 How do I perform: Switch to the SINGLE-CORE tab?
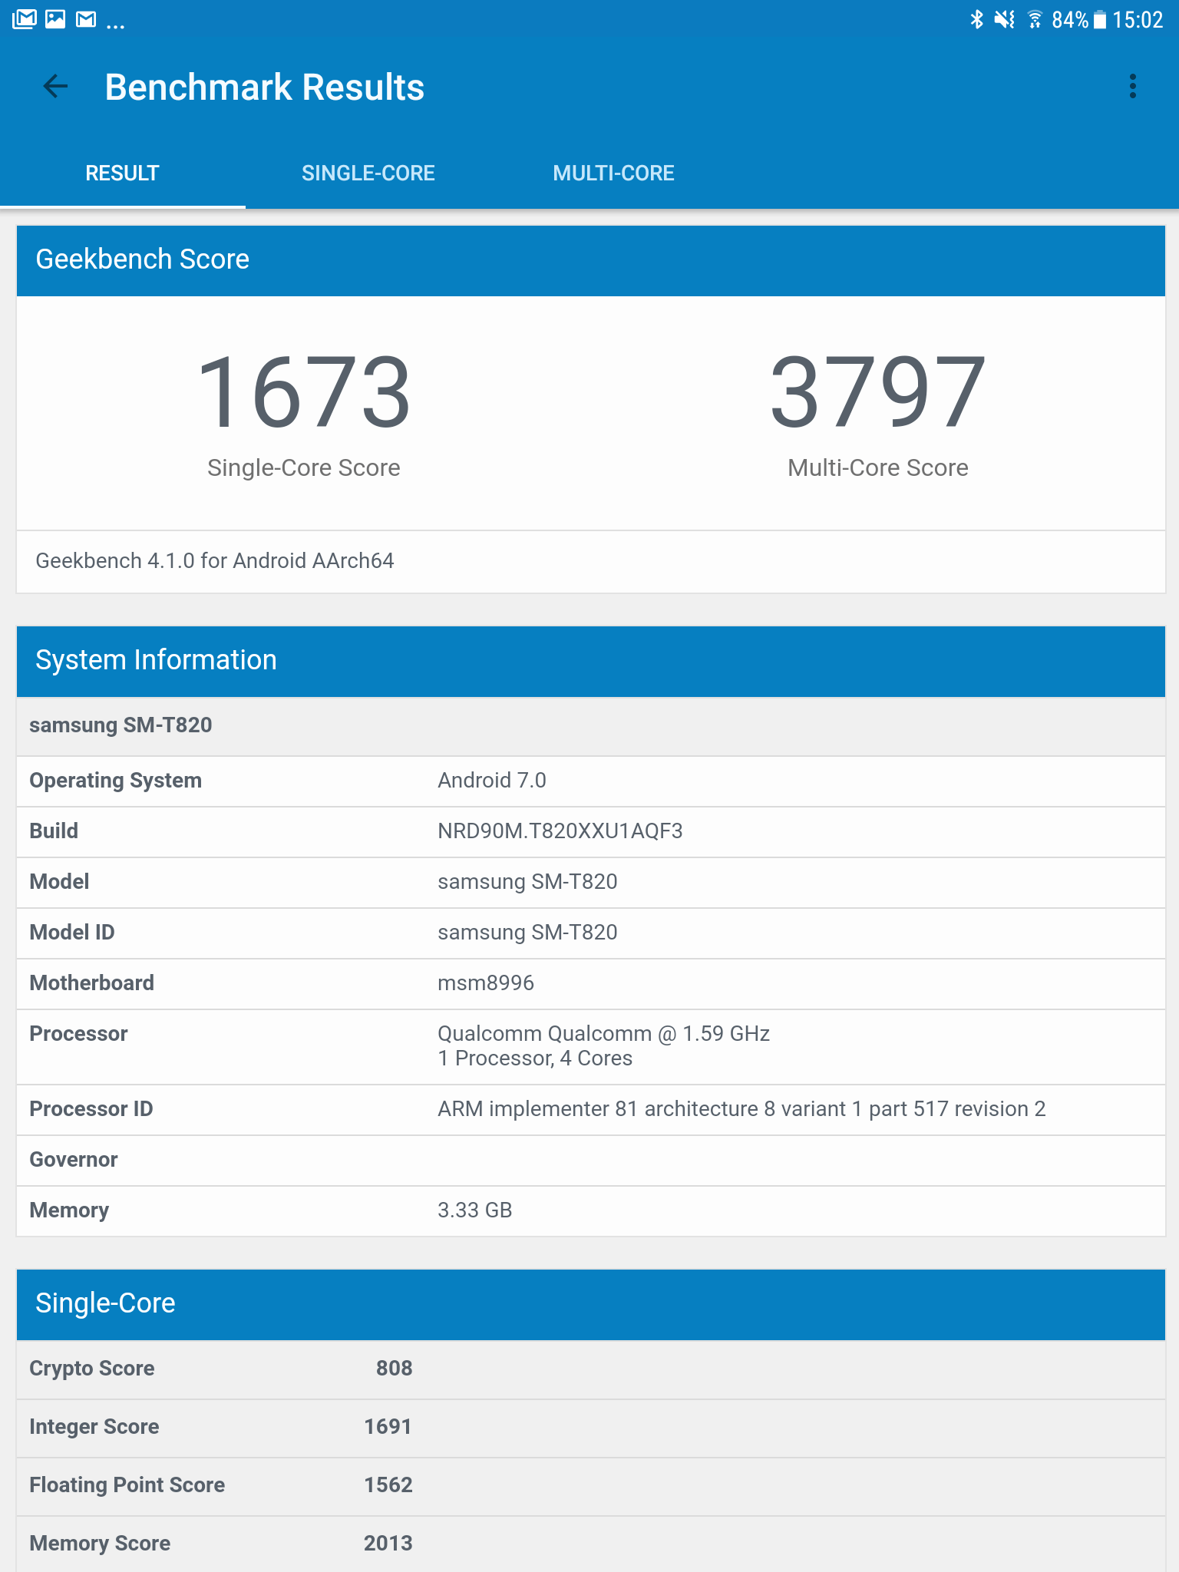click(x=368, y=173)
